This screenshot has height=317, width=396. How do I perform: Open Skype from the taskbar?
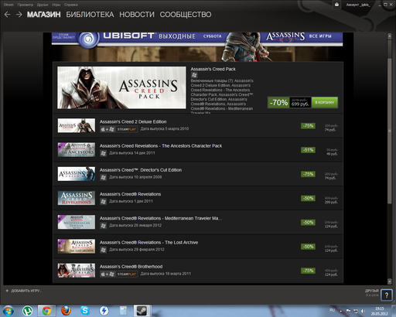point(85,311)
